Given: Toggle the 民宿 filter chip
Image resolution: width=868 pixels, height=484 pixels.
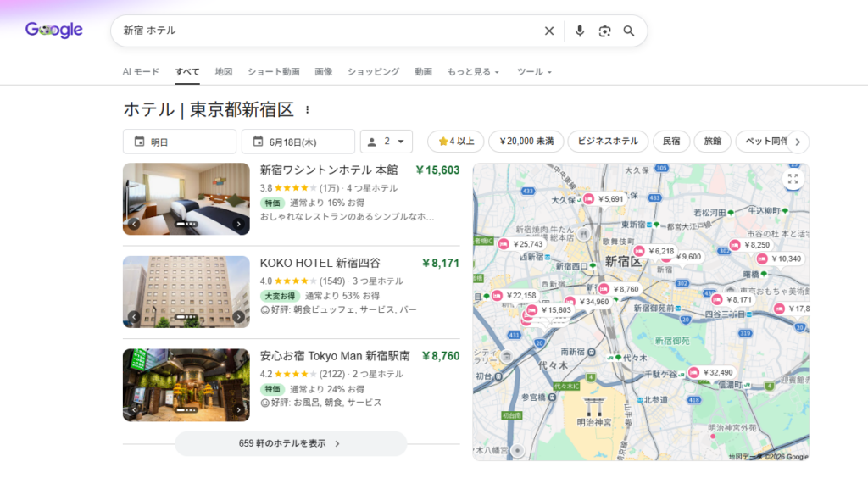Looking at the screenshot, I should (x=671, y=142).
